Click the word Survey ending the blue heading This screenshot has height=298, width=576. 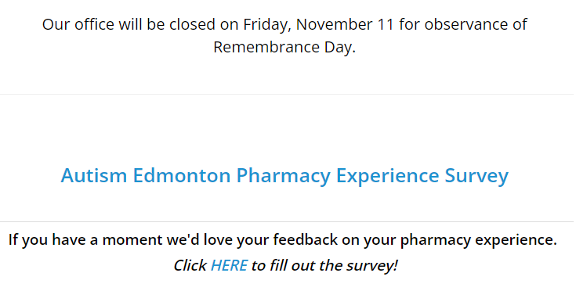pos(476,176)
